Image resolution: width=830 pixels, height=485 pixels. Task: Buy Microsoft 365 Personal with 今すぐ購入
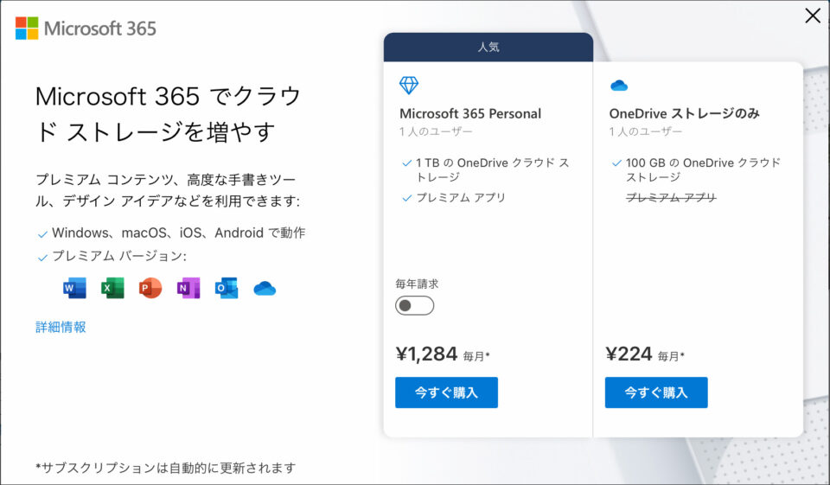(446, 392)
